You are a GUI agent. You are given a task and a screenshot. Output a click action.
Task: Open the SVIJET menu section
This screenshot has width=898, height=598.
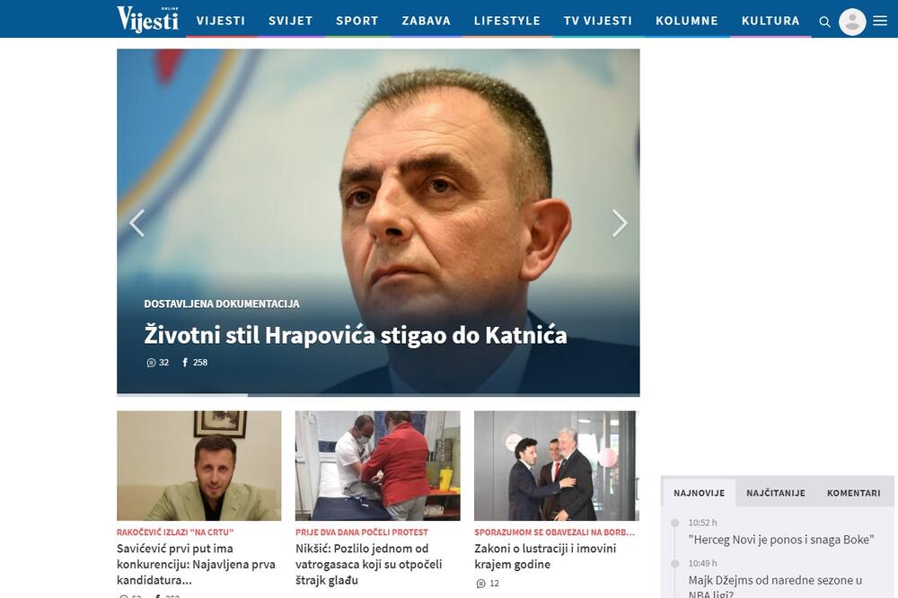[x=290, y=21]
